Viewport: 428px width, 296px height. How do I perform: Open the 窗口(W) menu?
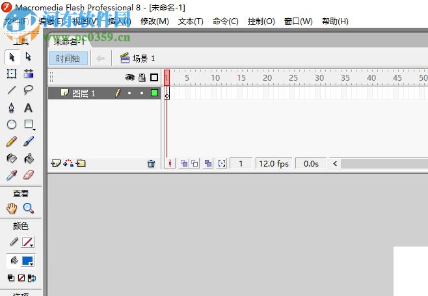tap(299, 21)
